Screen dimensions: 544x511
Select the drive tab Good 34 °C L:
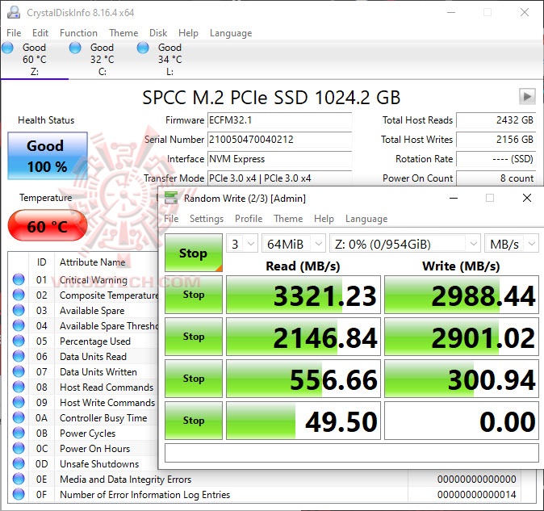(x=170, y=59)
